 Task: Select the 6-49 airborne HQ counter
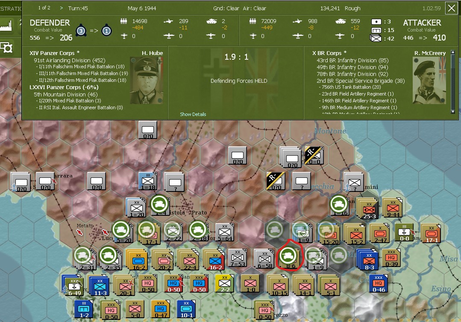click(x=74, y=286)
